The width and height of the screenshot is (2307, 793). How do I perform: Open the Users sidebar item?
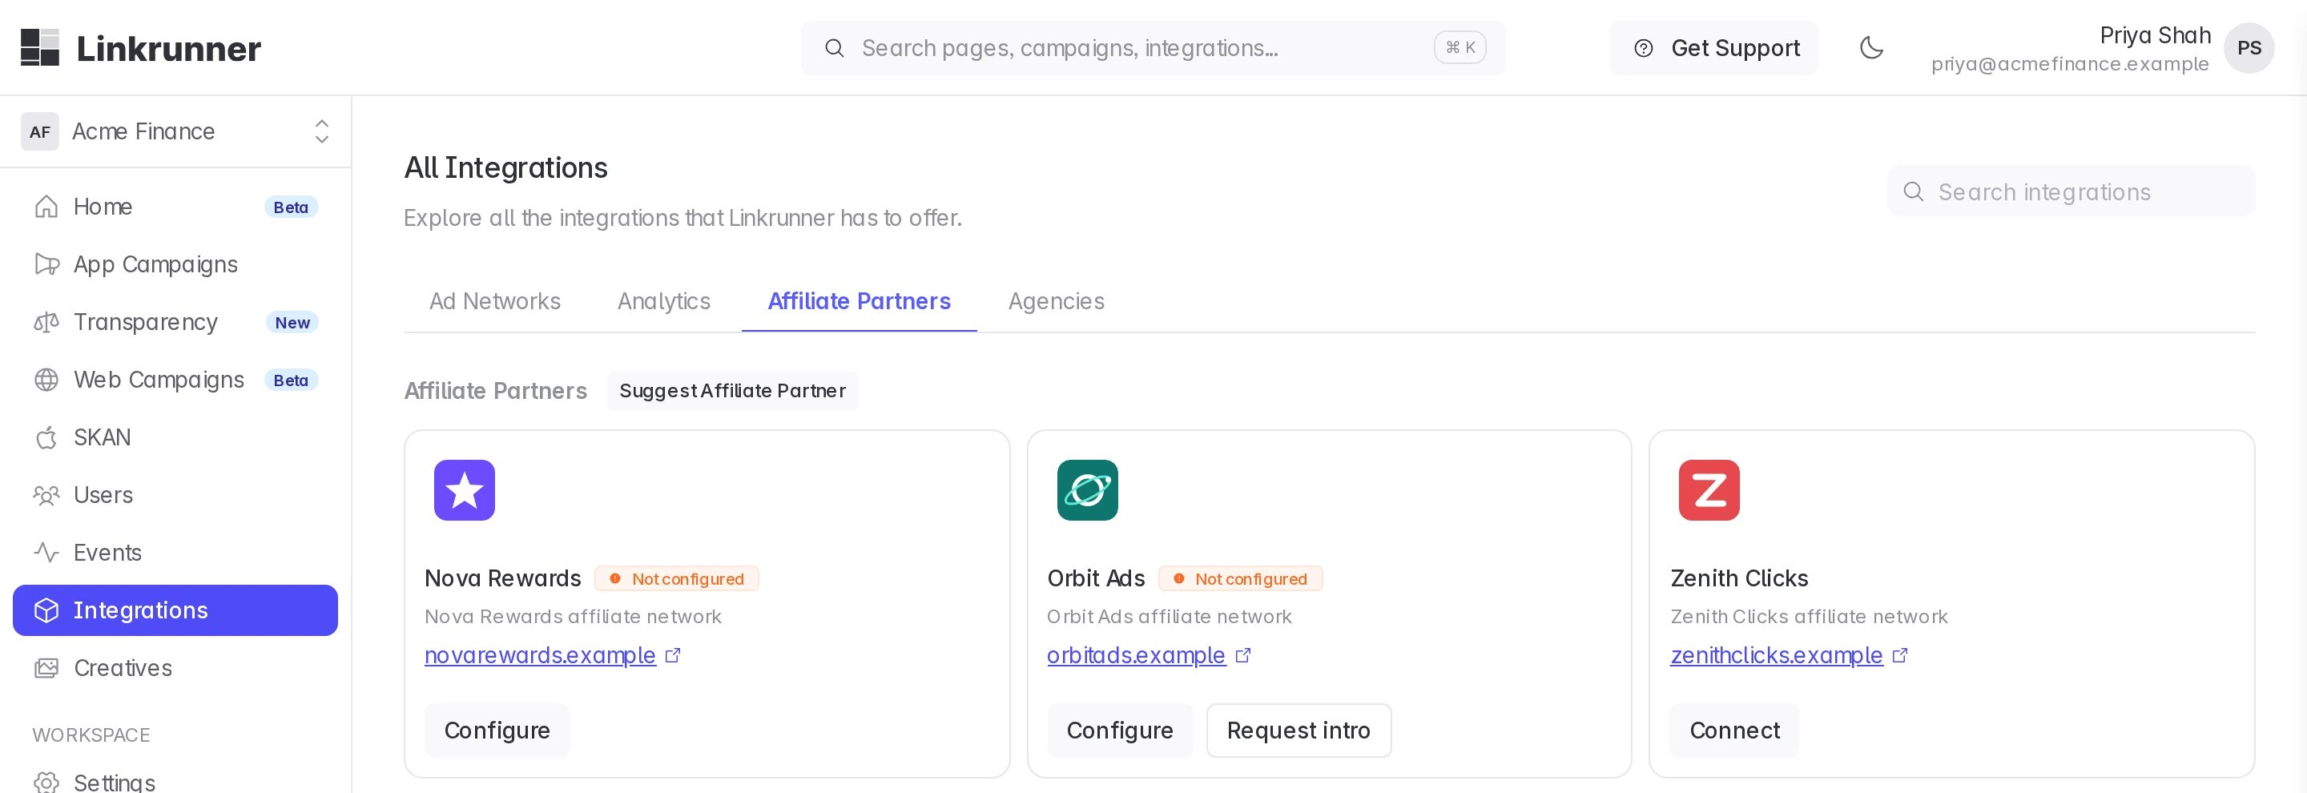coord(175,495)
